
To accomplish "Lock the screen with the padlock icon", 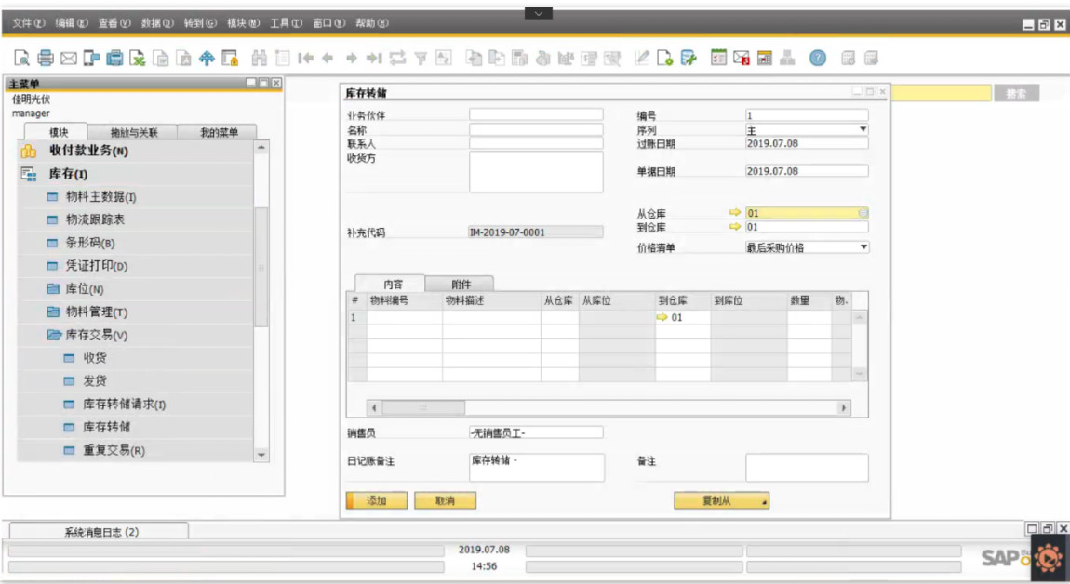I will coord(230,59).
